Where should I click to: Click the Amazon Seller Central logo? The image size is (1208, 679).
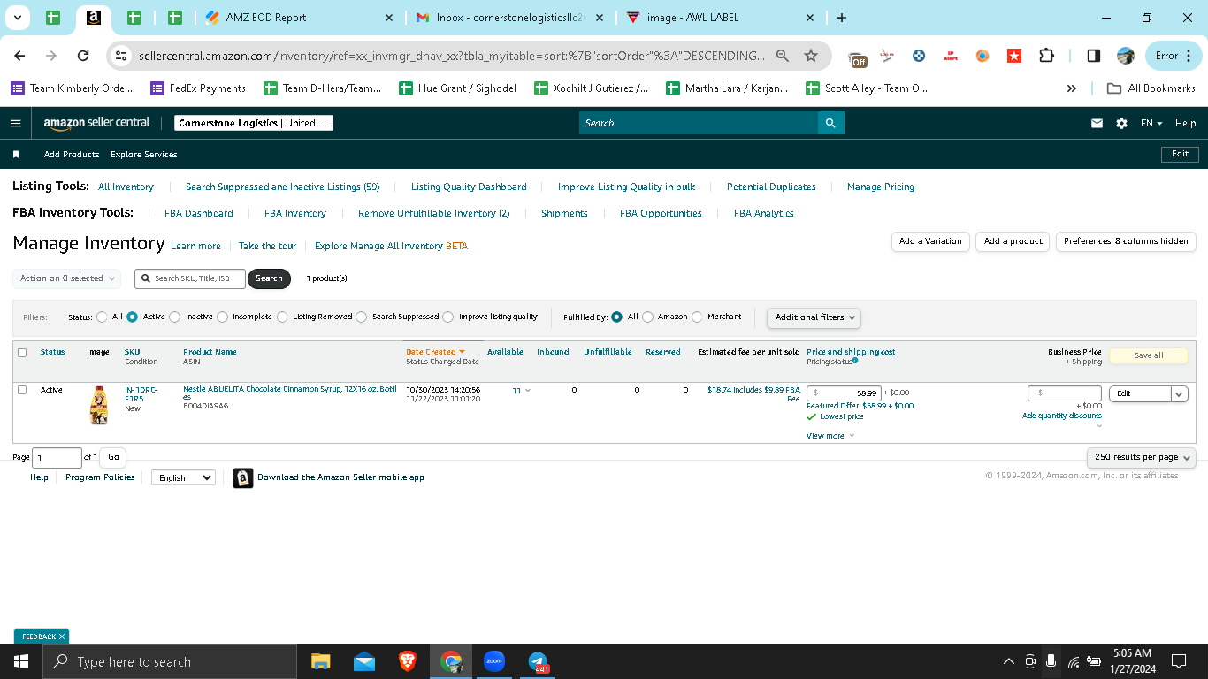tap(97, 123)
